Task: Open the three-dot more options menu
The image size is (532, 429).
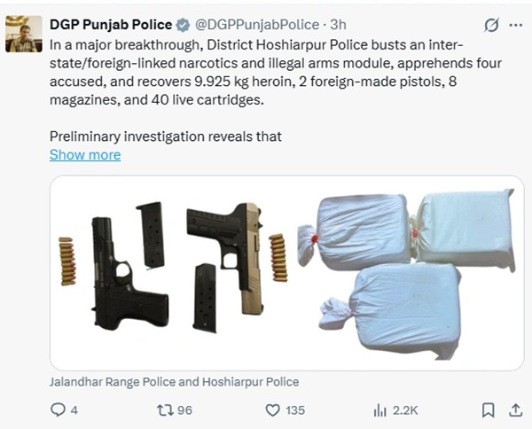Action: coord(516,25)
